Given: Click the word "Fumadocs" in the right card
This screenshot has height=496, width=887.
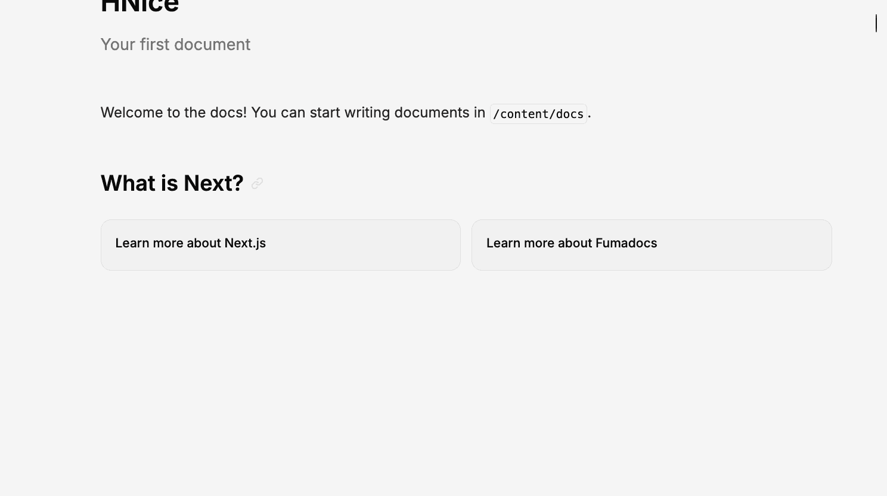Looking at the screenshot, I should [626, 243].
